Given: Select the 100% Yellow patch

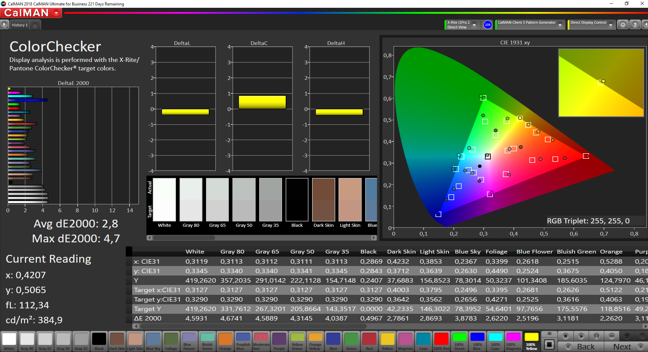Looking at the screenshot, I should coord(531,341).
